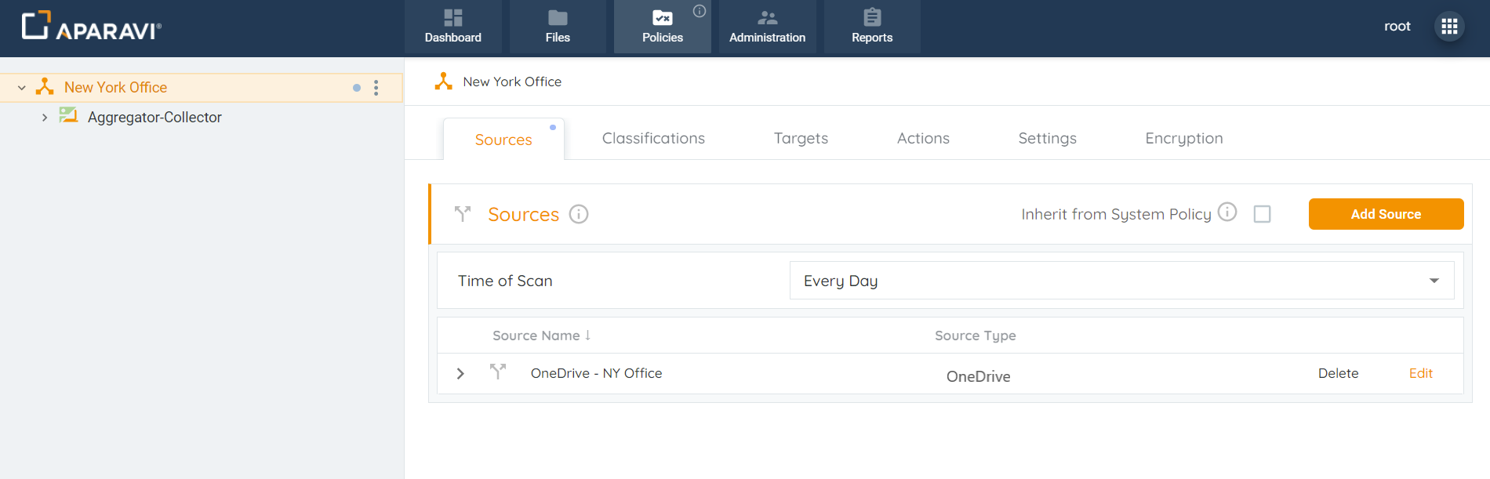Viewport: 1490px width, 479px height.
Task: Edit the OneDrive - NY Office source
Action: click(1420, 374)
